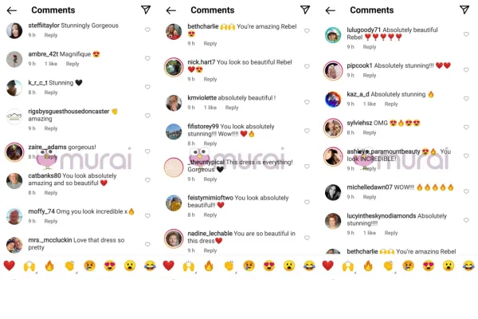This screenshot has width=478, height=319.
Task: Reply to kaz_a_d's Absolutely stunning comment
Action: click(391, 104)
